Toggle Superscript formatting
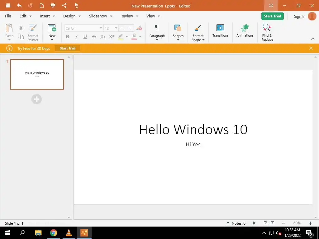The width and height of the screenshot is (319, 239). [111, 37]
